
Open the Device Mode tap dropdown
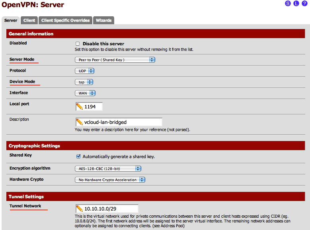pos(84,82)
